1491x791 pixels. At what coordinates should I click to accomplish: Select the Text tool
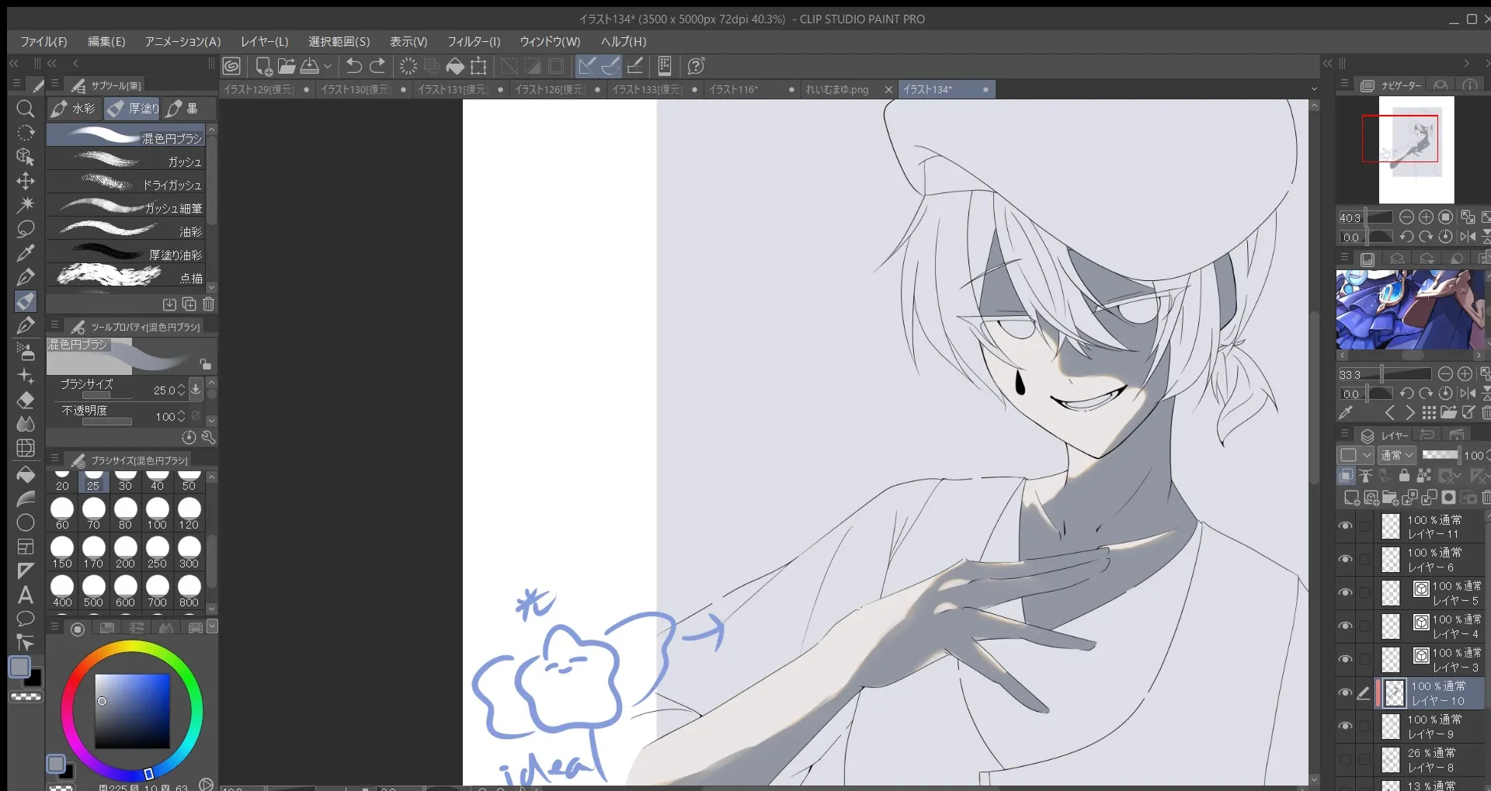pyautogui.click(x=25, y=595)
